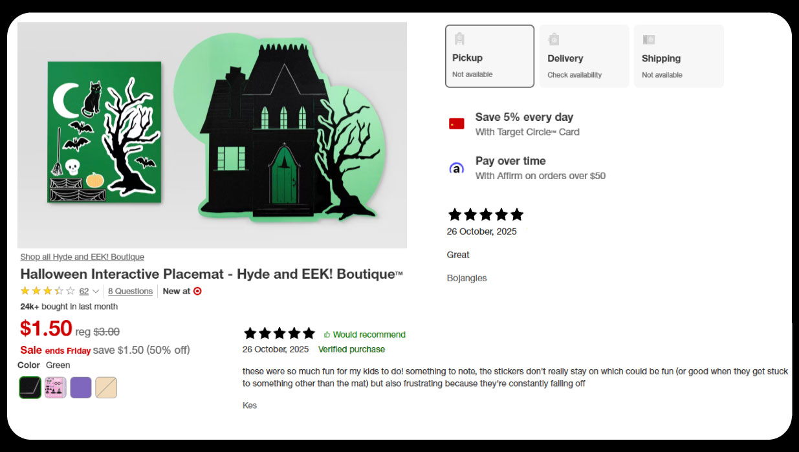Click the product star rating
This screenshot has height=452, width=799.
coord(48,291)
